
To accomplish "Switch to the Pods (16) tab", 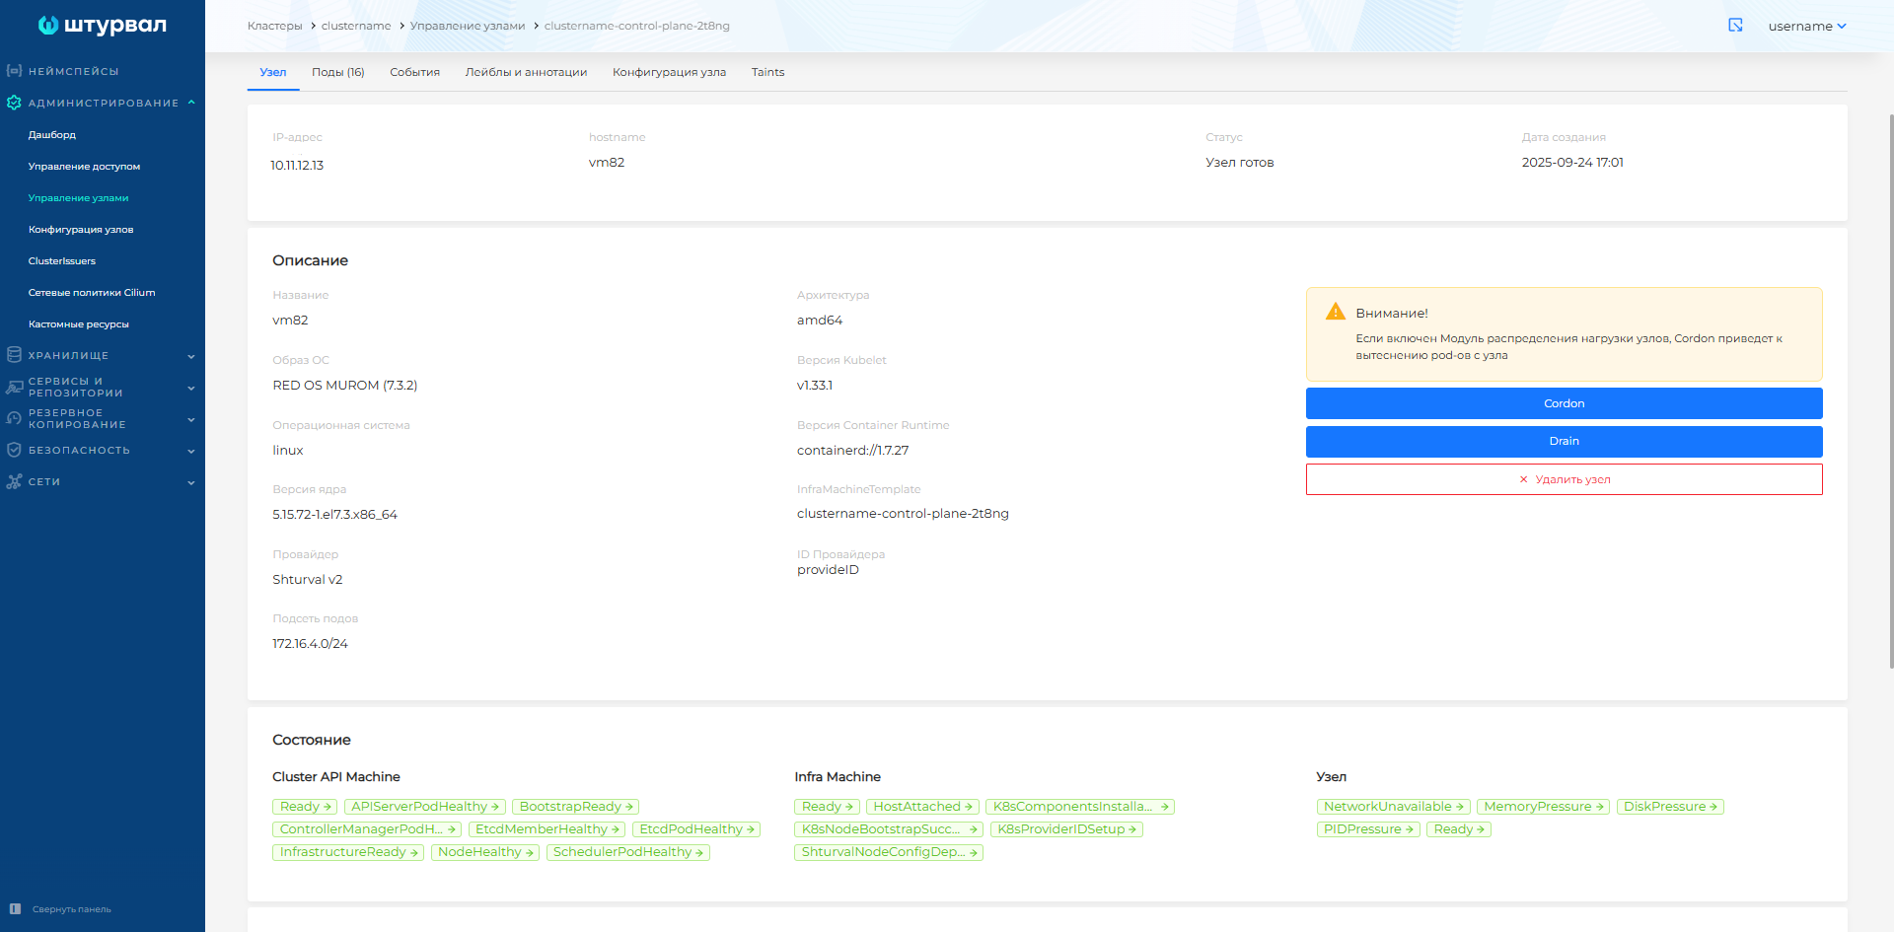I will 337,72.
